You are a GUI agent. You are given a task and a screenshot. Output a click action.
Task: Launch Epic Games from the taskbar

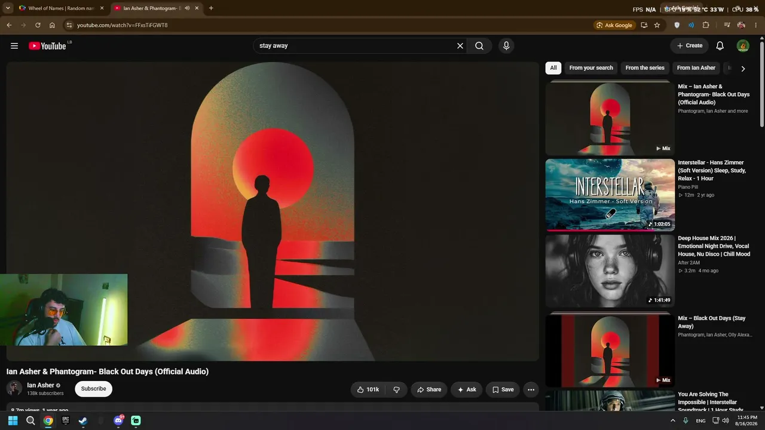(x=66, y=420)
